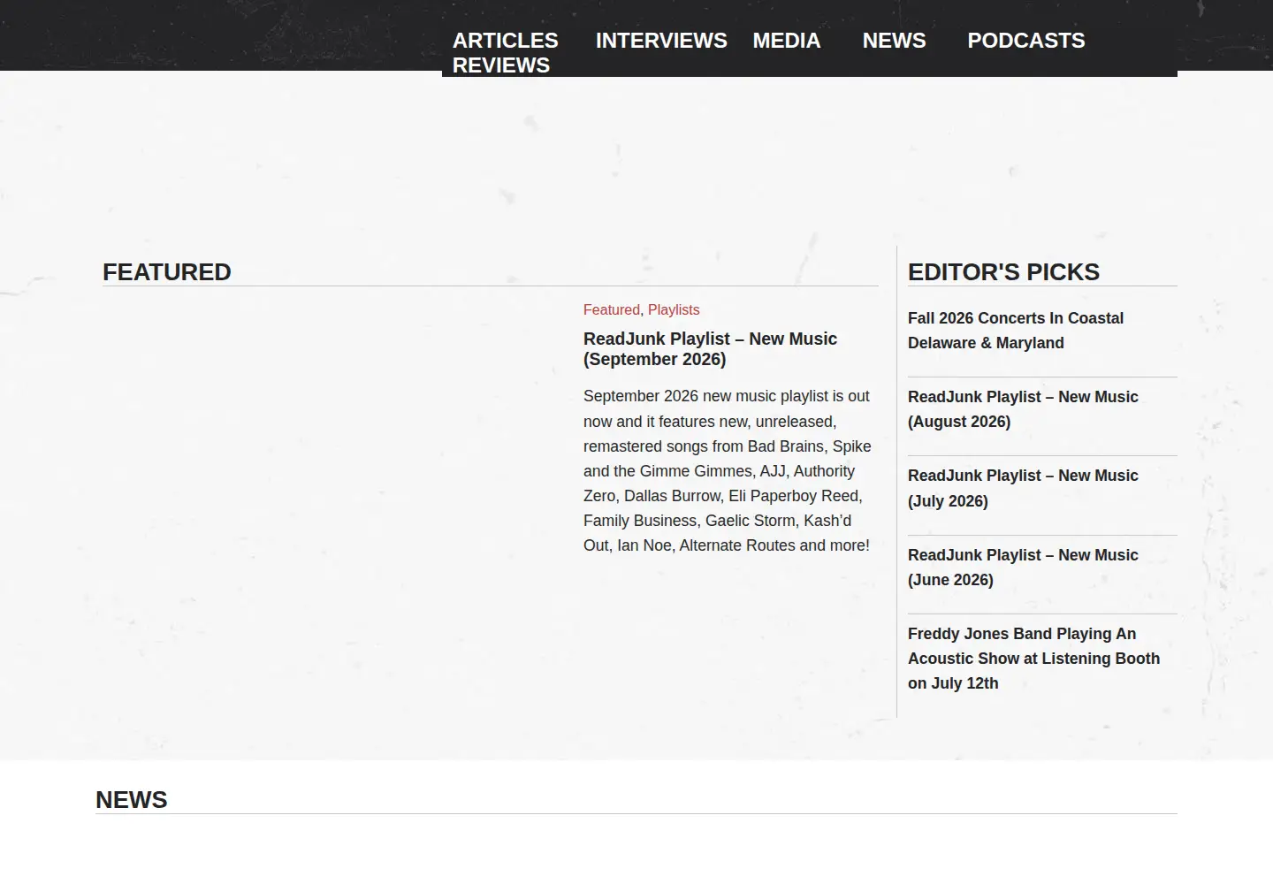Open the News navigation item

[894, 41]
